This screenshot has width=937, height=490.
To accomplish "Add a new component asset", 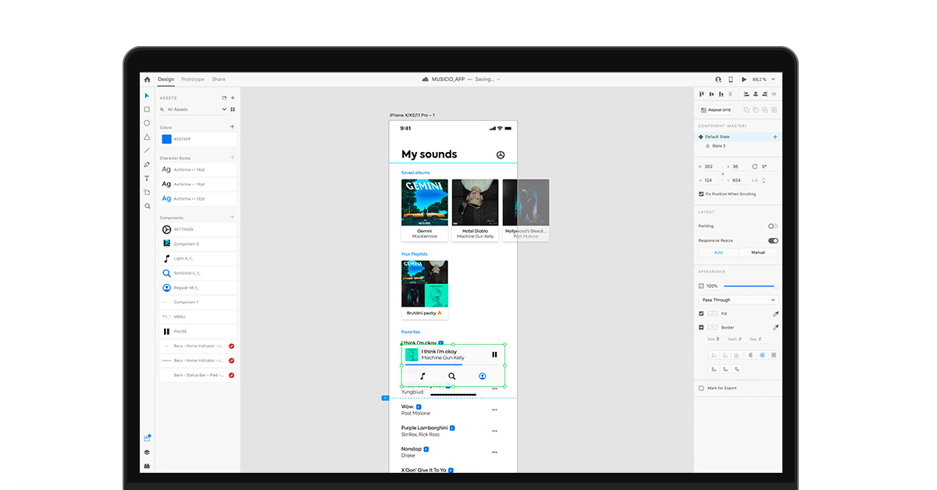I will coord(232,218).
